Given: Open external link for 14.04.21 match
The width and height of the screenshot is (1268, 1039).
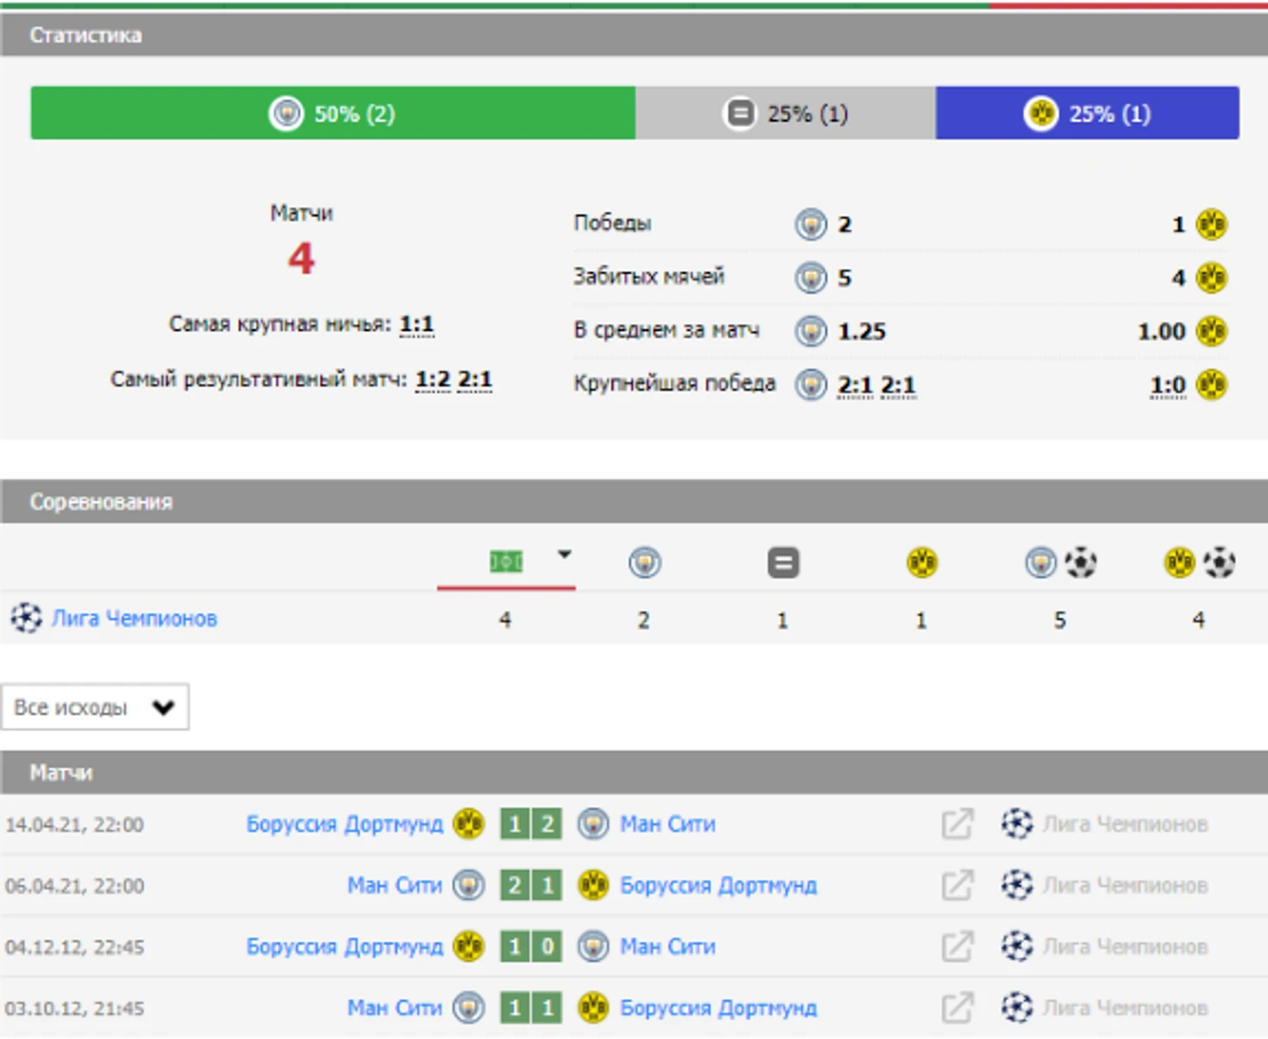Looking at the screenshot, I should pos(957,824).
